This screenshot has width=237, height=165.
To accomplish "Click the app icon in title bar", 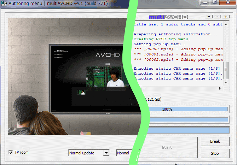I will pos(4,3).
